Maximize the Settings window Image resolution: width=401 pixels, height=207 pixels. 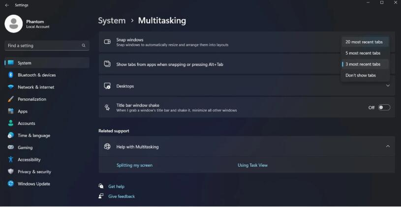click(382, 2)
